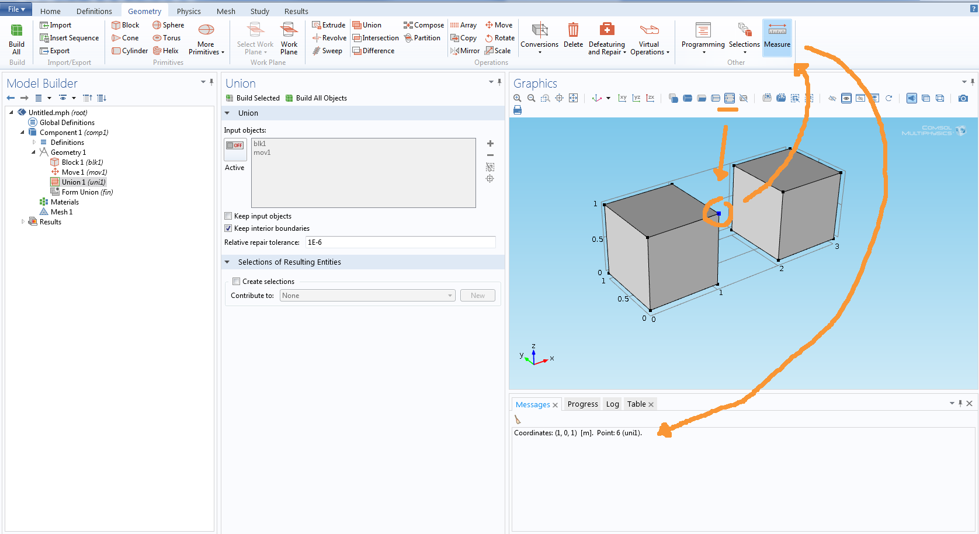The image size is (979, 534).
Task: Click the Measure tool in the ribbon
Action: point(776,37)
